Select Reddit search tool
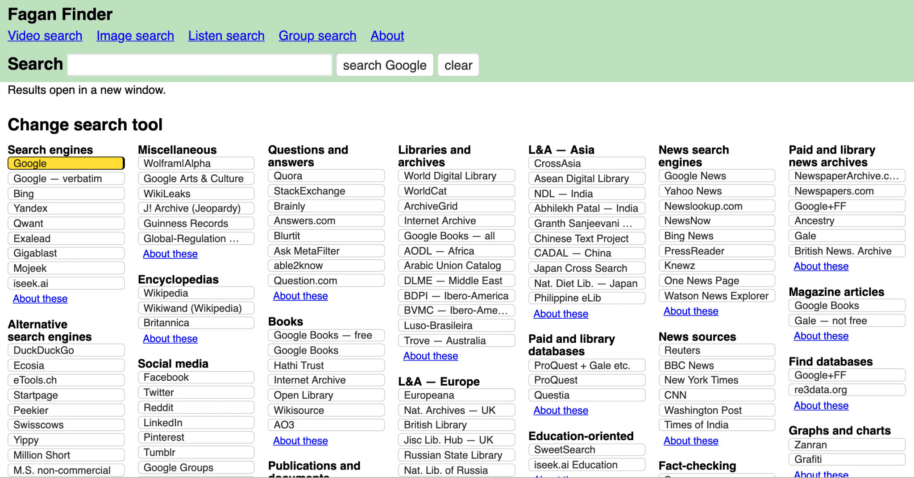Screen dimensions: 914x478 tap(196, 408)
